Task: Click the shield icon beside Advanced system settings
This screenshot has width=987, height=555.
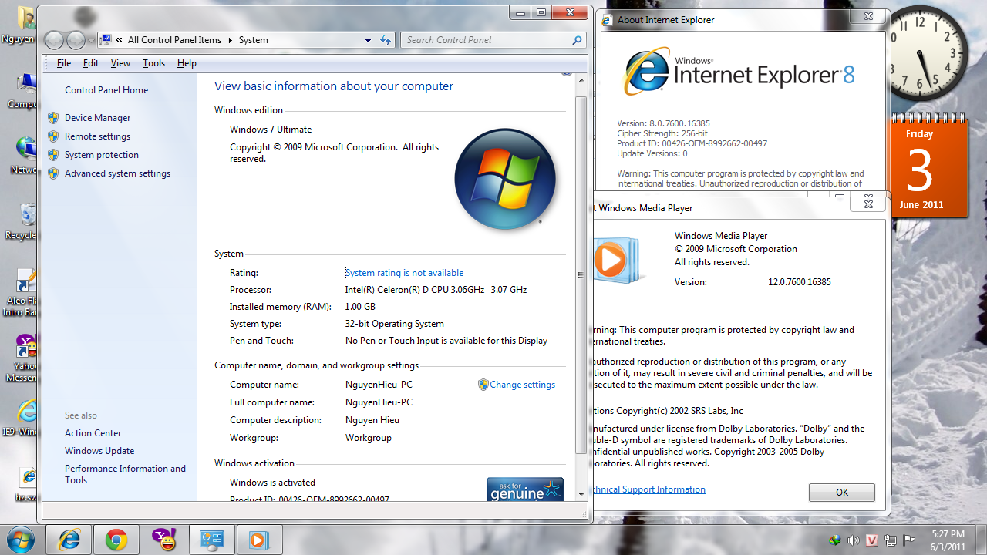Action: (x=53, y=173)
